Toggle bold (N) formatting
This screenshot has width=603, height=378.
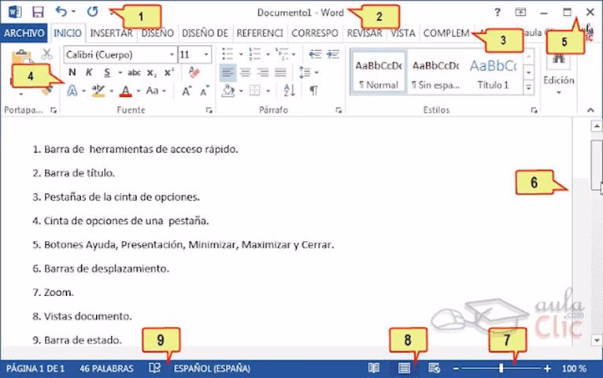(x=72, y=72)
